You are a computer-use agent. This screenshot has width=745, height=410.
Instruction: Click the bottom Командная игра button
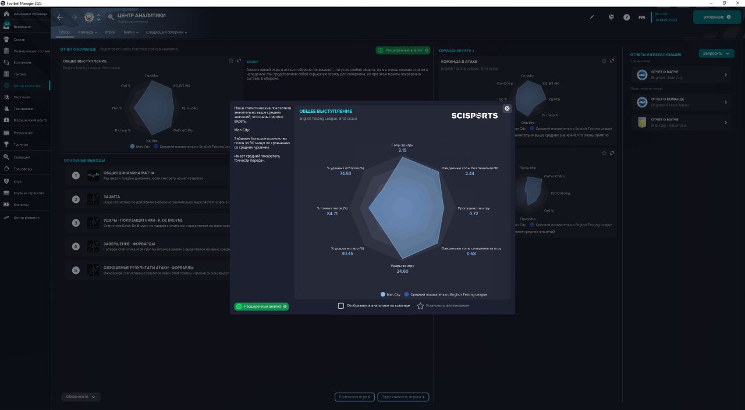coord(354,397)
